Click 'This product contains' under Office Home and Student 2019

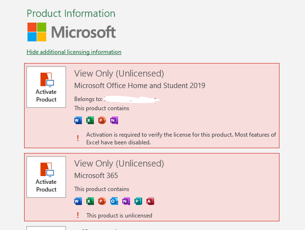pyautogui.click(x=102, y=108)
